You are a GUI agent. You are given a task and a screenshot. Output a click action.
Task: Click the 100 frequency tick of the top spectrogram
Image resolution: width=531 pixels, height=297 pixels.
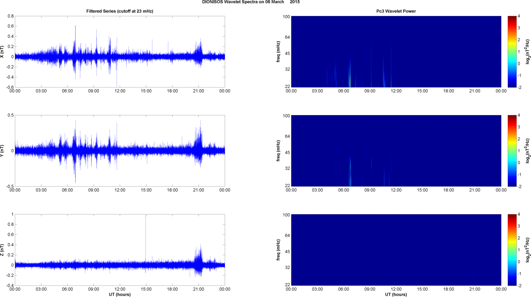(286, 17)
